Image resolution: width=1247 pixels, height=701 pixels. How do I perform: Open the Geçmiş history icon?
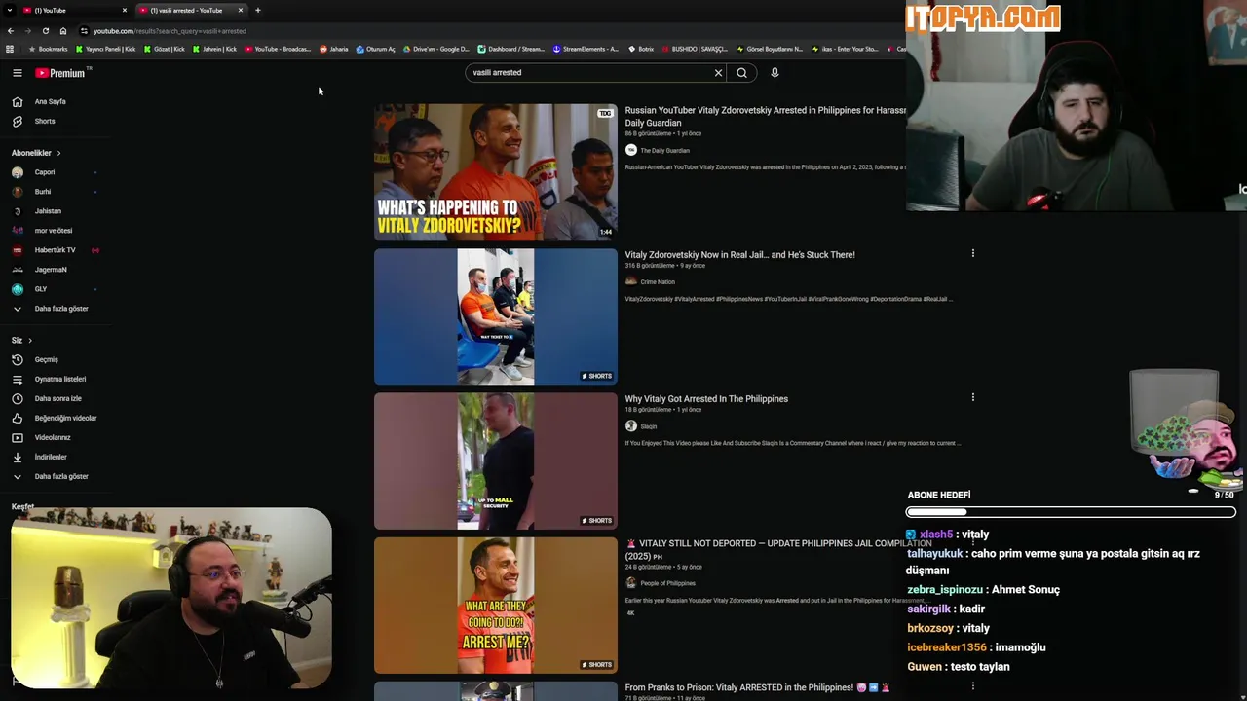[17, 359]
